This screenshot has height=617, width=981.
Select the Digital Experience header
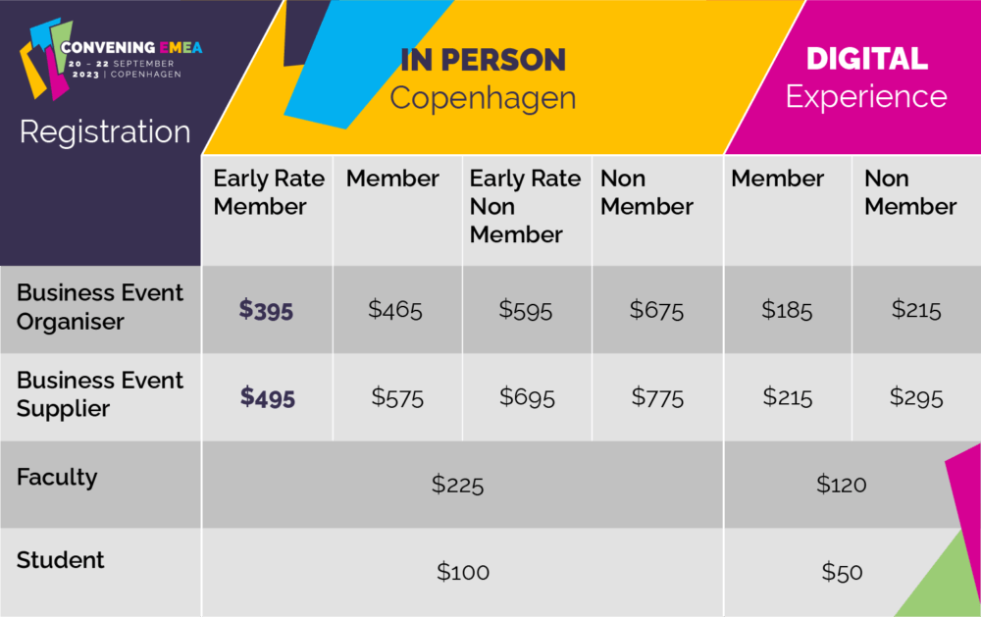(866, 77)
